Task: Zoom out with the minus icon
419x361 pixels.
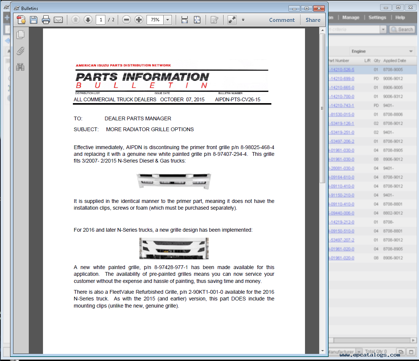Action: pyautogui.click(x=126, y=19)
